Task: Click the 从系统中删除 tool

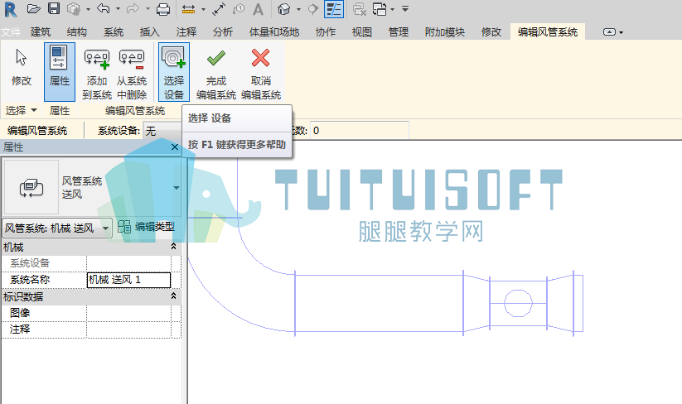Action: 132,72
